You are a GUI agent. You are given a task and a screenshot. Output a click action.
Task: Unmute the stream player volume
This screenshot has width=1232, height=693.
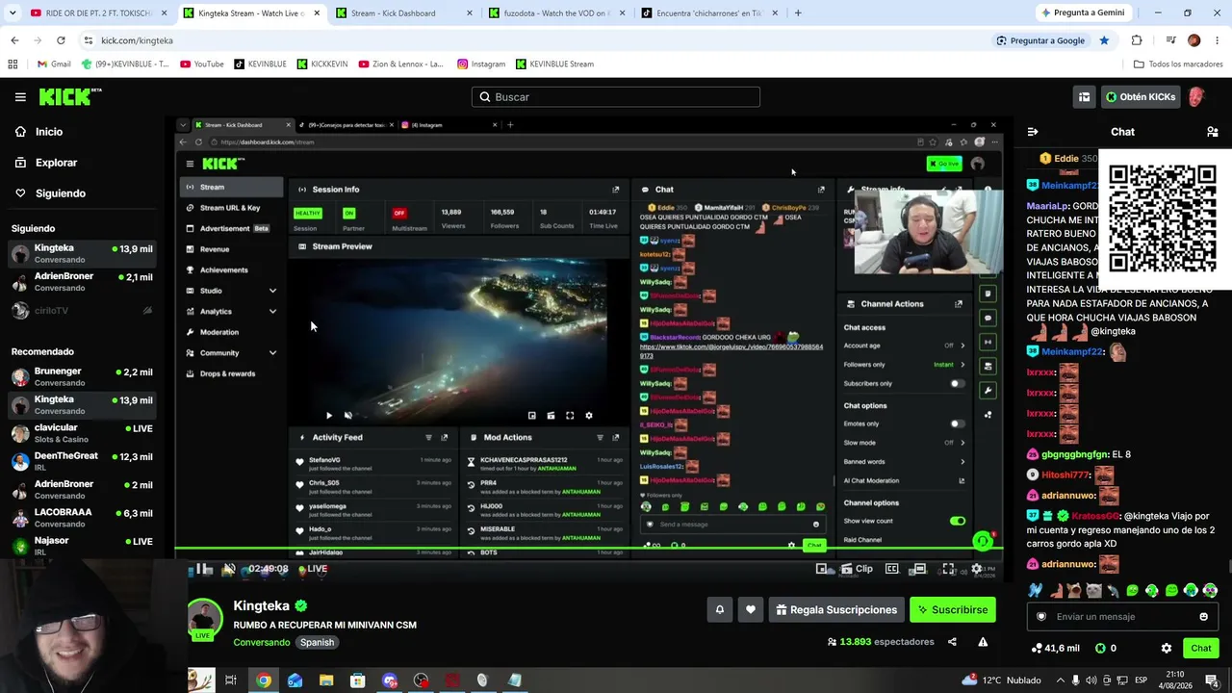point(228,569)
